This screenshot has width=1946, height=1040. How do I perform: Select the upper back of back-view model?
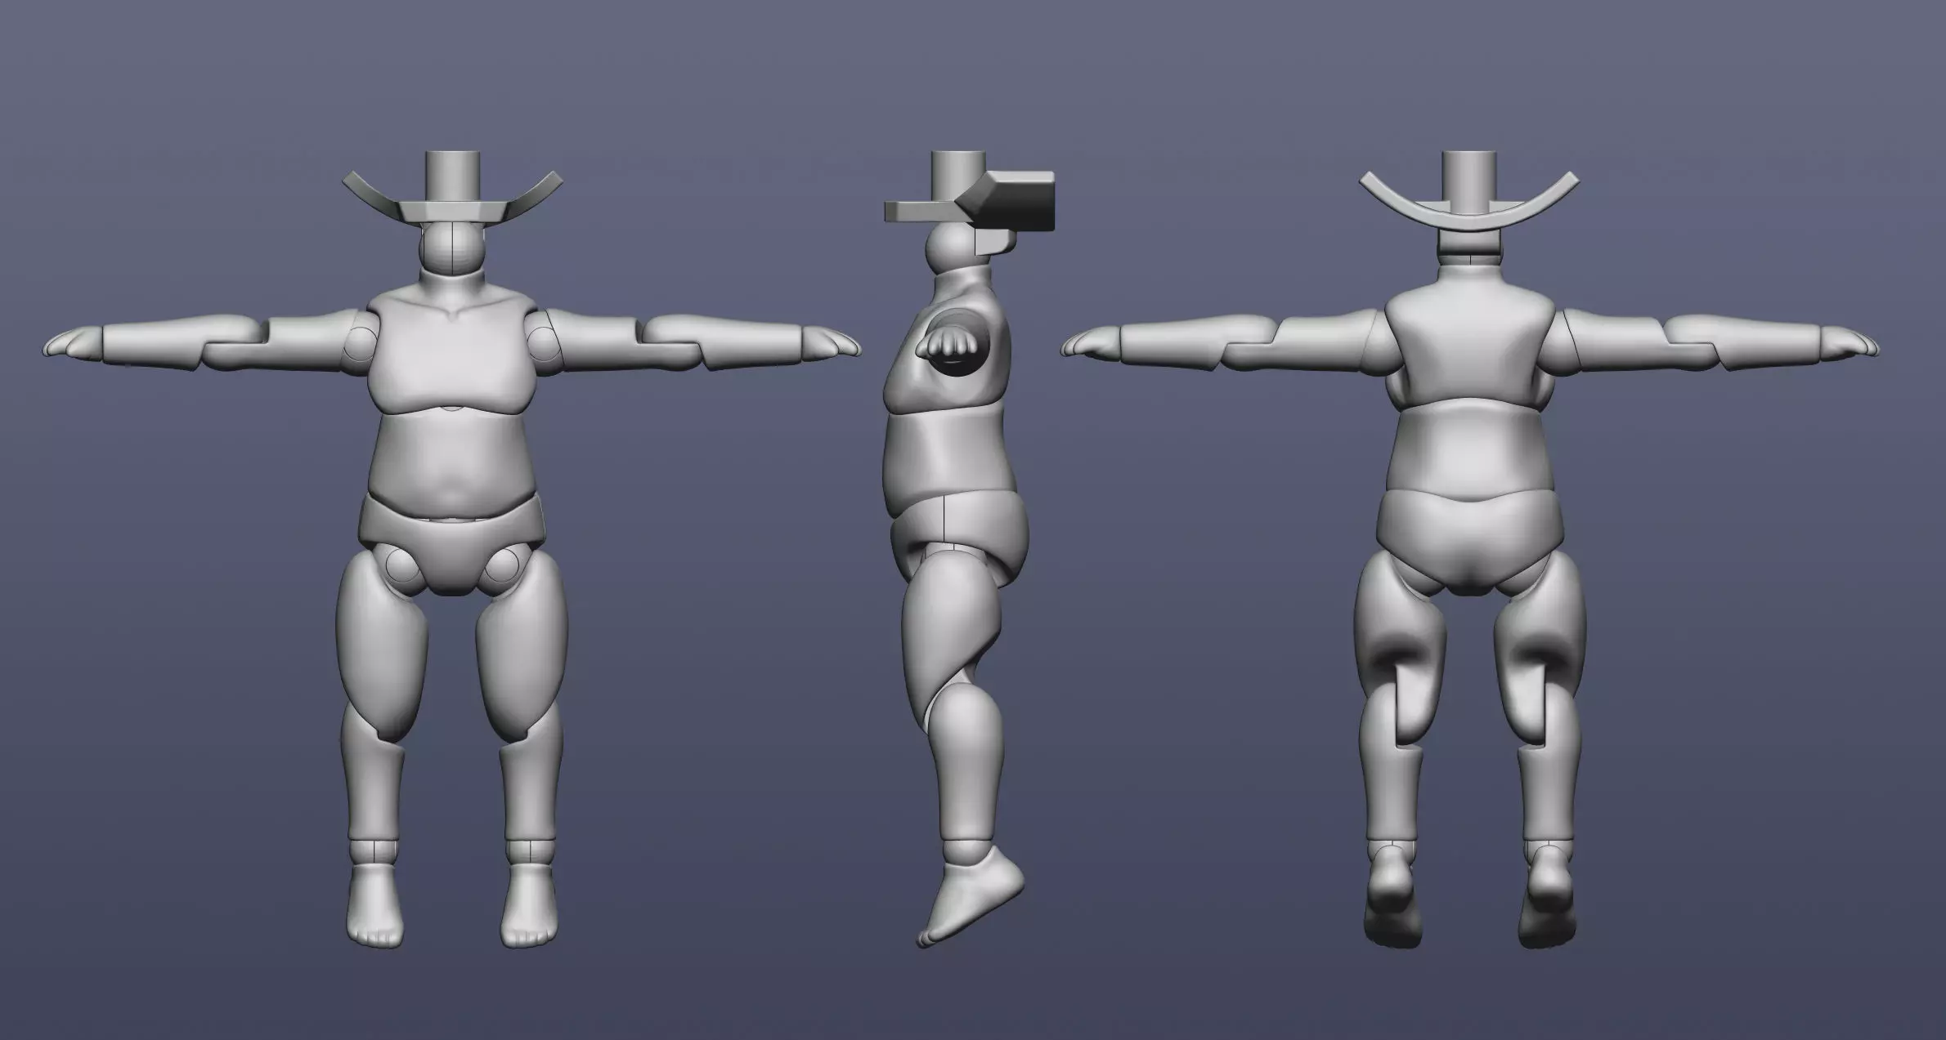(x=1468, y=343)
